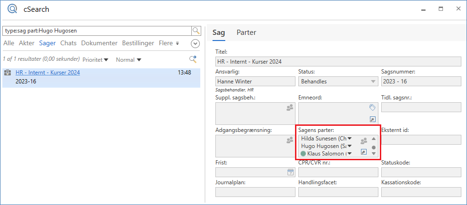The image size is (467, 205).
Task: Click the refresh search icon above results
Action: pyautogui.click(x=193, y=59)
